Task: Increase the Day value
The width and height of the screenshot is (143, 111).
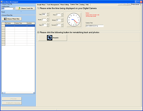Action: click(48, 24)
